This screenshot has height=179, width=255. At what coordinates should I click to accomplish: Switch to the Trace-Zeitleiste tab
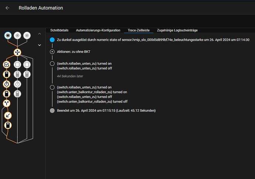click(x=139, y=30)
